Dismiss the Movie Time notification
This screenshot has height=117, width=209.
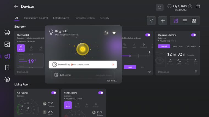point(113,65)
